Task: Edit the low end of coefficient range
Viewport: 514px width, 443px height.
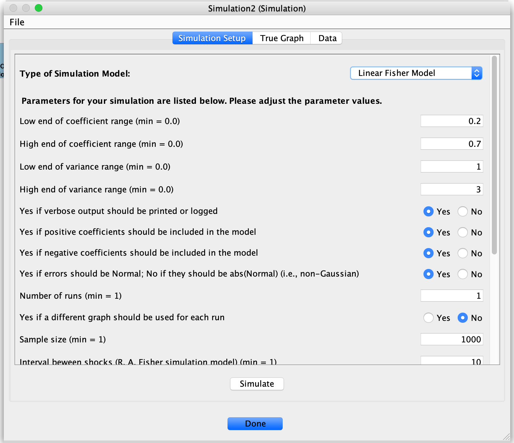Action: point(452,121)
